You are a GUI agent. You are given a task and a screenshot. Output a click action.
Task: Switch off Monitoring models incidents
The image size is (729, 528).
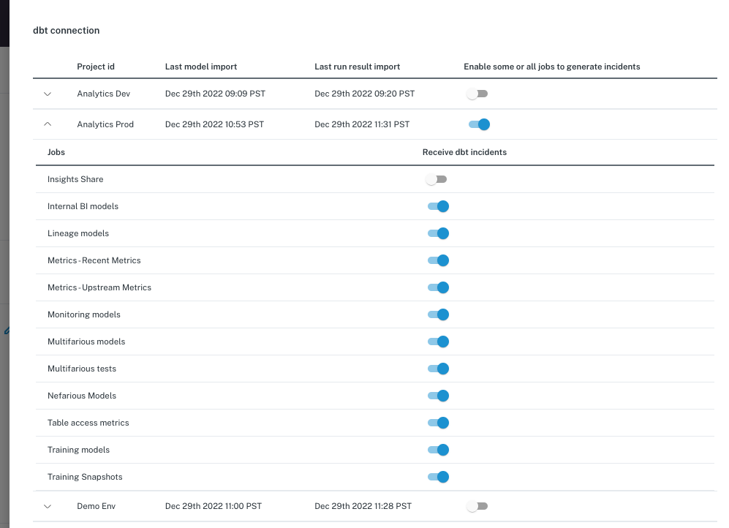[x=438, y=314]
